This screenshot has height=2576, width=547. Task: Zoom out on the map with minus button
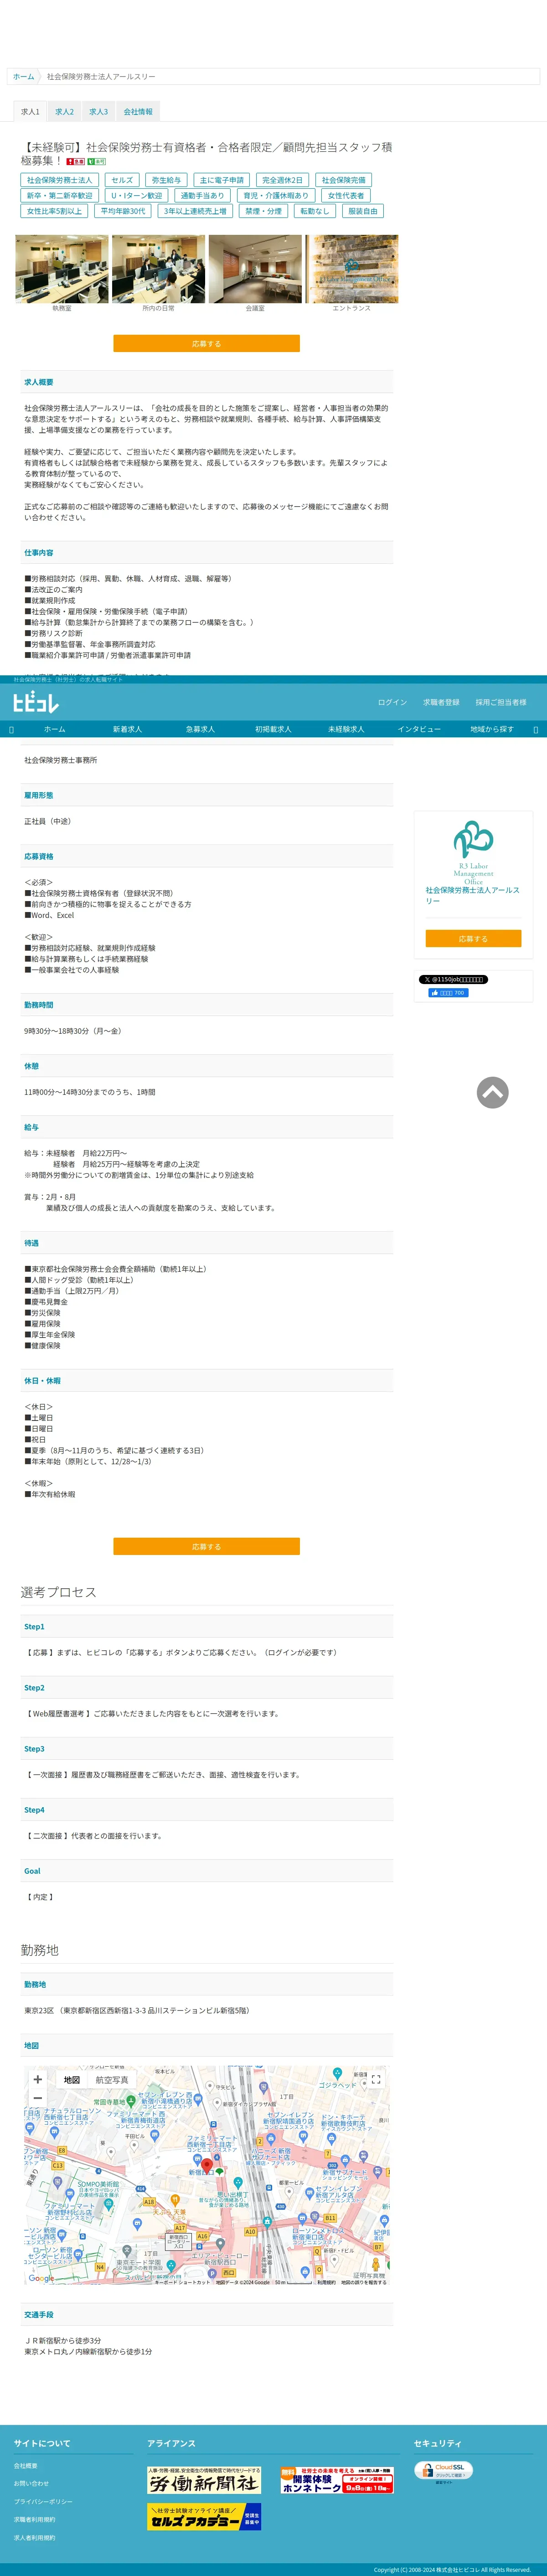(x=38, y=2098)
